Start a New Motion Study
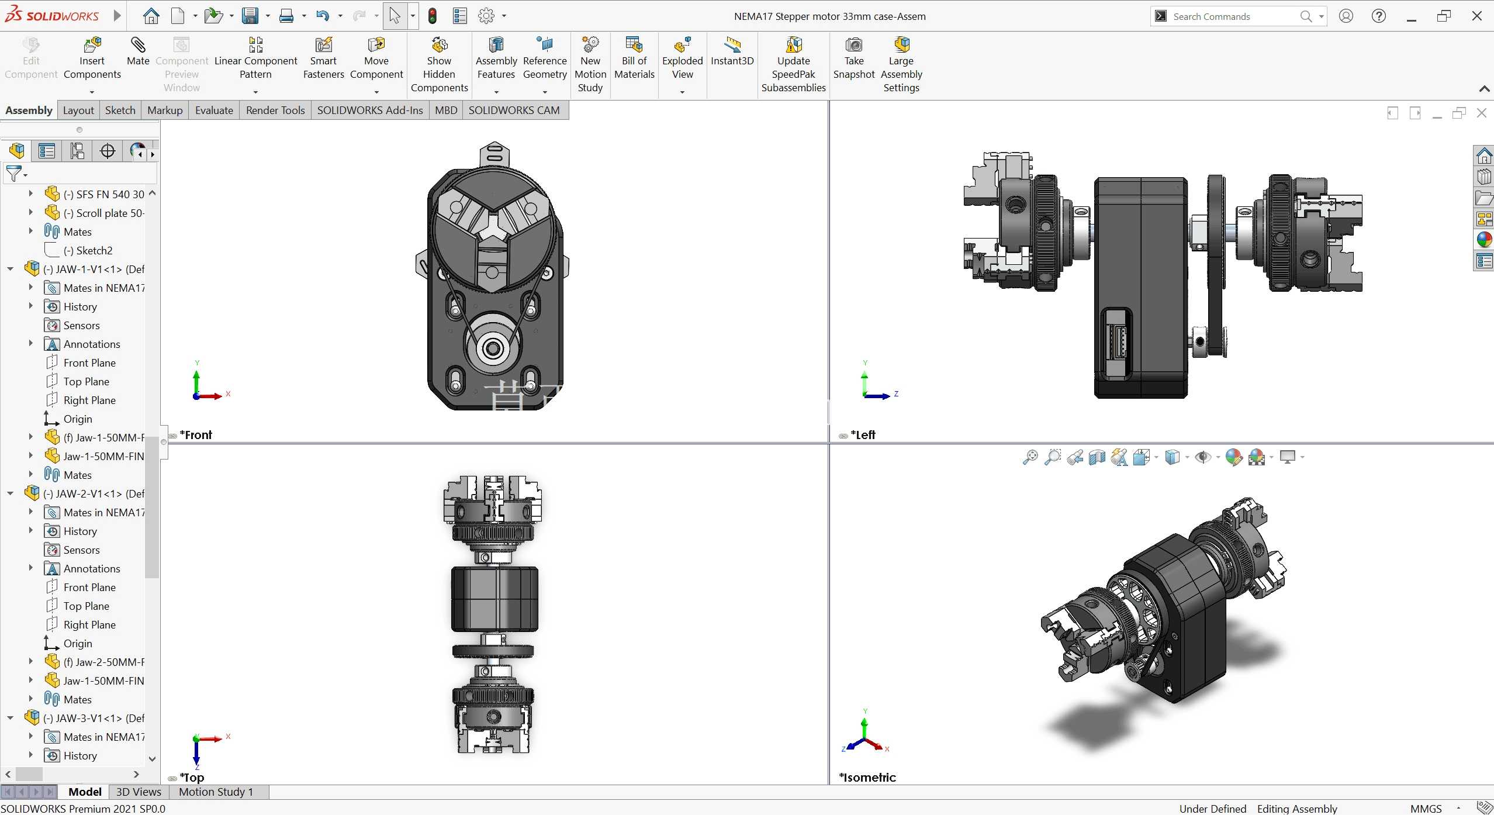The image size is (1494, 815). pyautogui.click(x=590, y=65)
